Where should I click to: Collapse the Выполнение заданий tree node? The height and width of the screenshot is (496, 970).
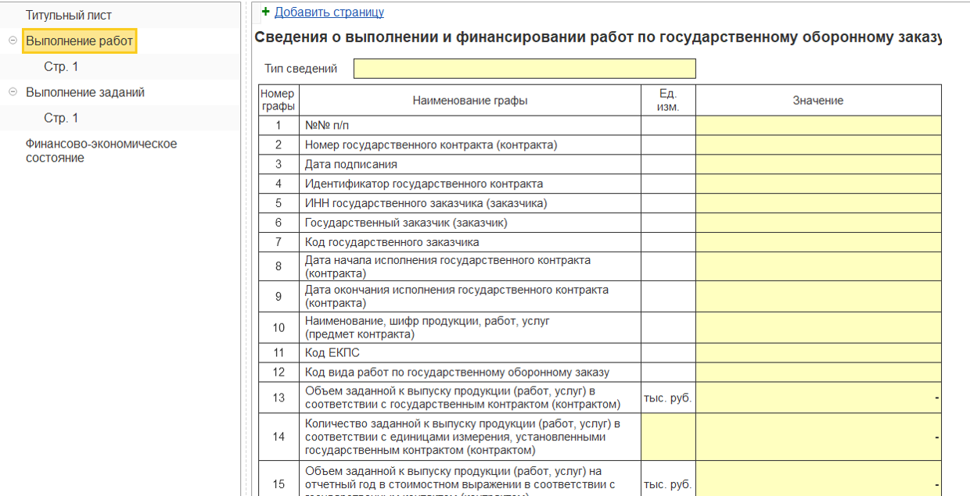[13, 92]
